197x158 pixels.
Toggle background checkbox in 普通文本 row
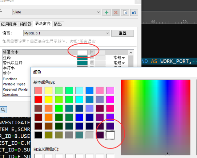92,52
